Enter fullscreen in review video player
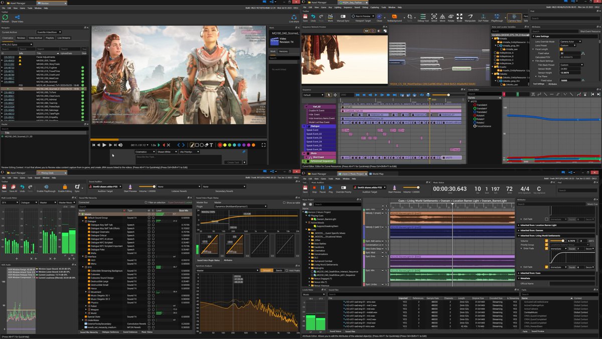 (263, 145)
